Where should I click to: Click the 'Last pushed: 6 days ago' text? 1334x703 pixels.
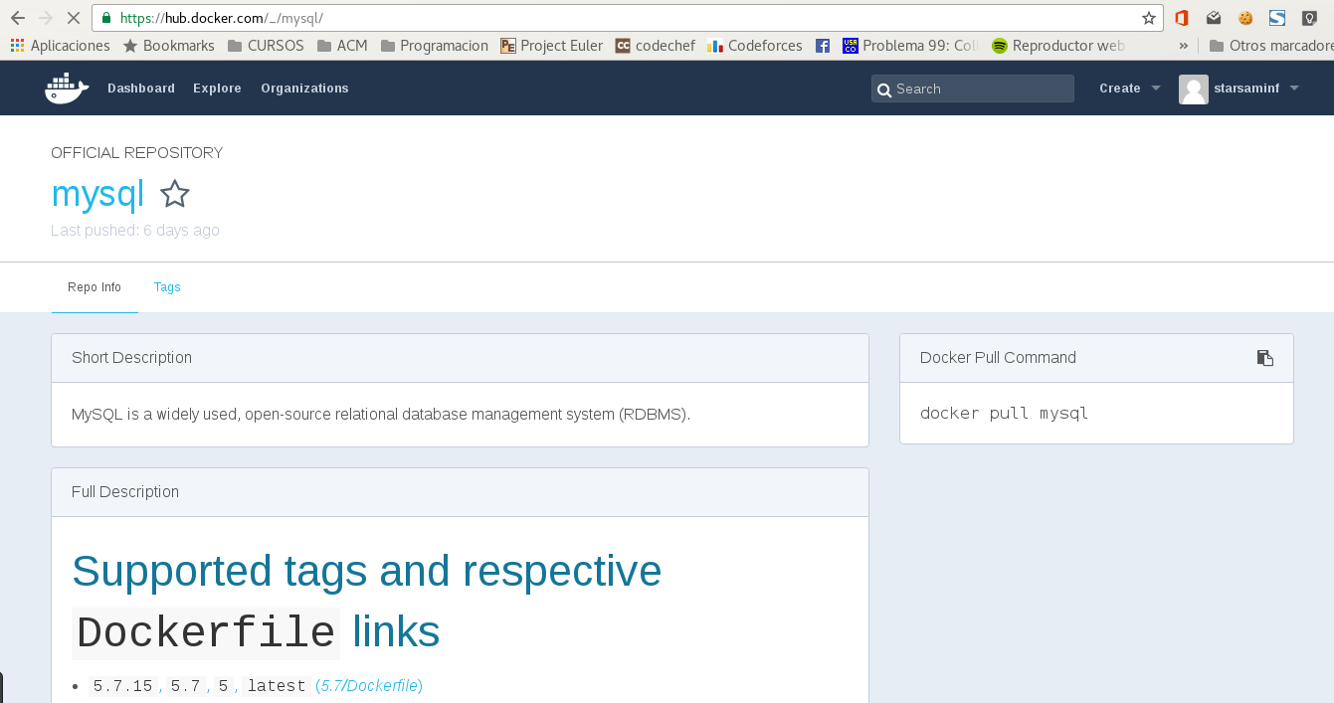coord(135,231)
